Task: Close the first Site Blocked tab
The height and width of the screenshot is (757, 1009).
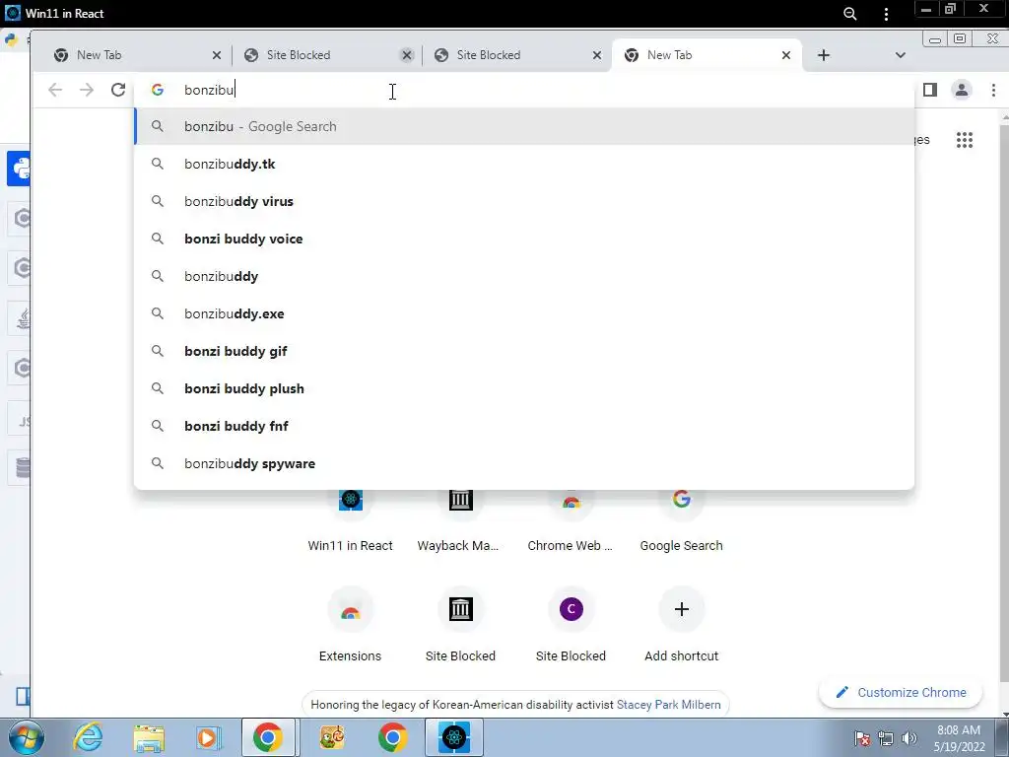Action: point(407,55)
